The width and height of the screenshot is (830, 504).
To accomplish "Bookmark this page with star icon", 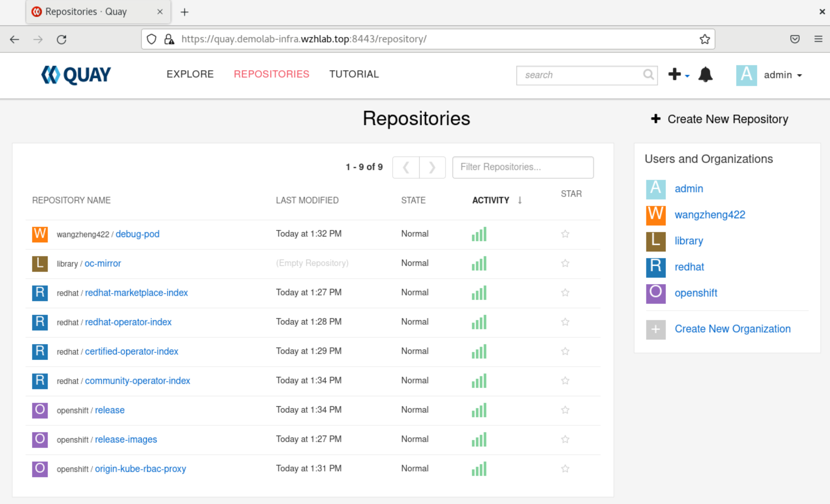I will point(704,39).
